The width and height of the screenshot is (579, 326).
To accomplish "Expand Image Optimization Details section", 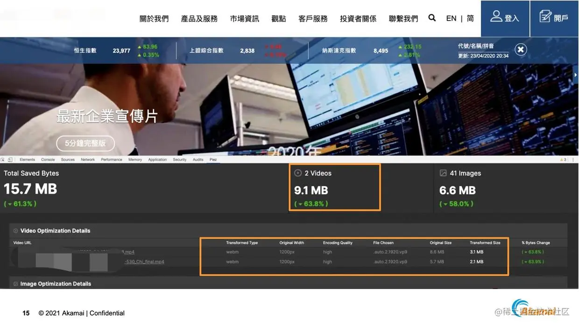I will click(x=15, y=284).
